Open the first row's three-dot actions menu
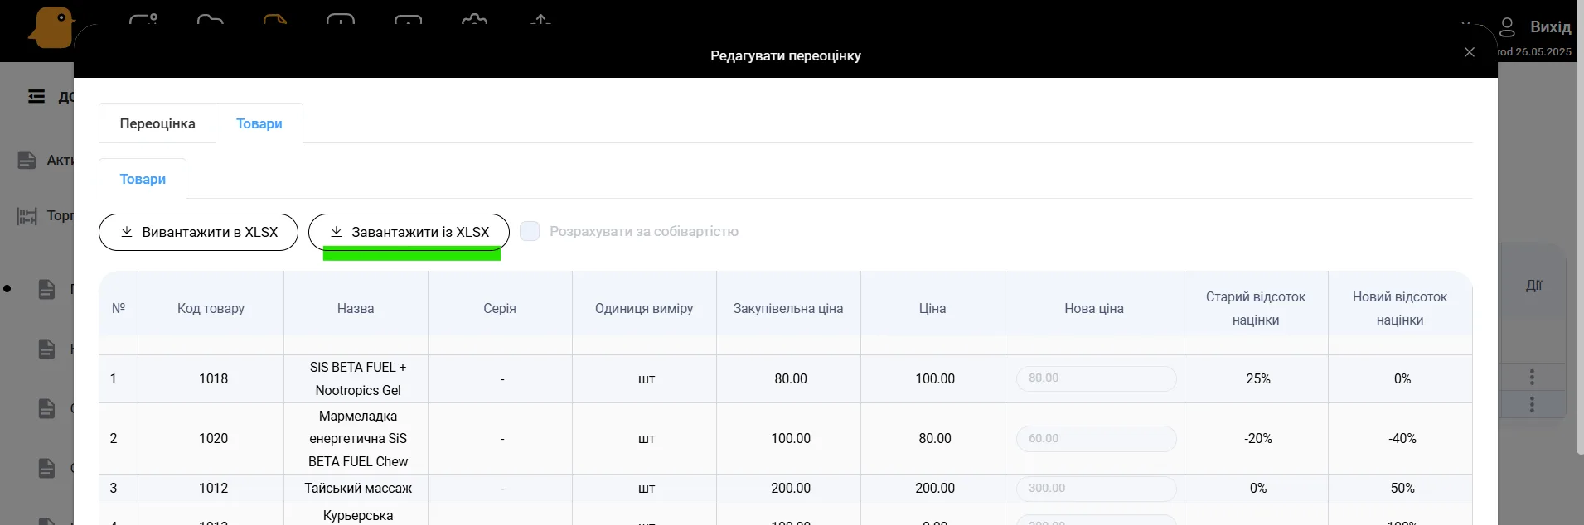 coord(1532,377)
